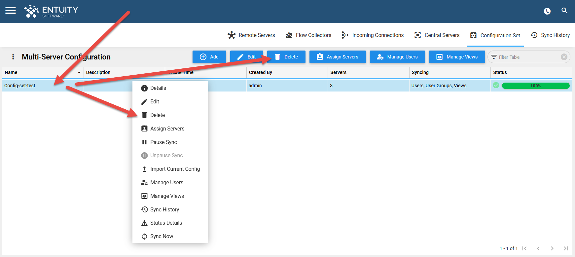Open the three-dot overflow menu beside Multi-Server Configuration
This screenshot has height=257, width=575.
13,57
